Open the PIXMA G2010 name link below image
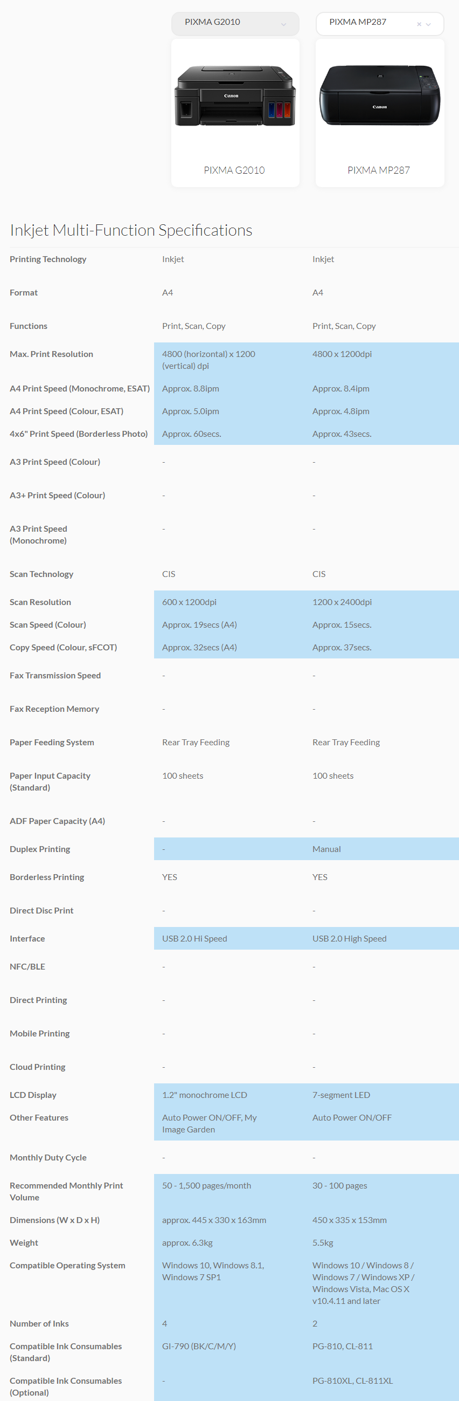459x1401 pixels. click(234, 170)
